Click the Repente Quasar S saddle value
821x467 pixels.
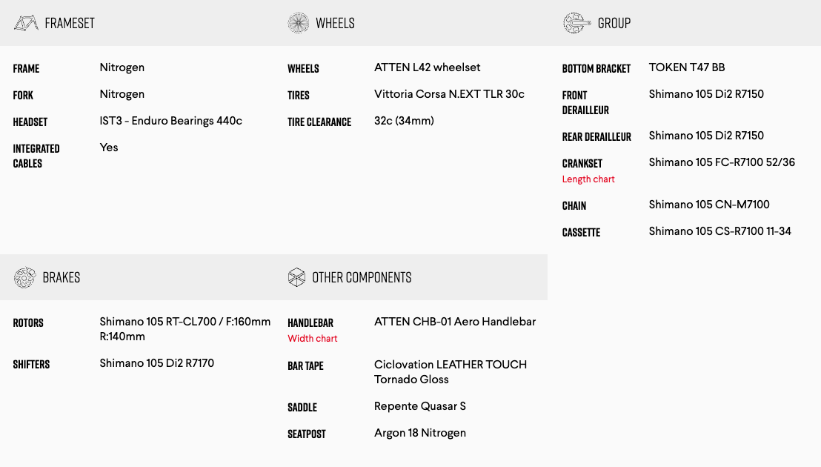point(420,406)
